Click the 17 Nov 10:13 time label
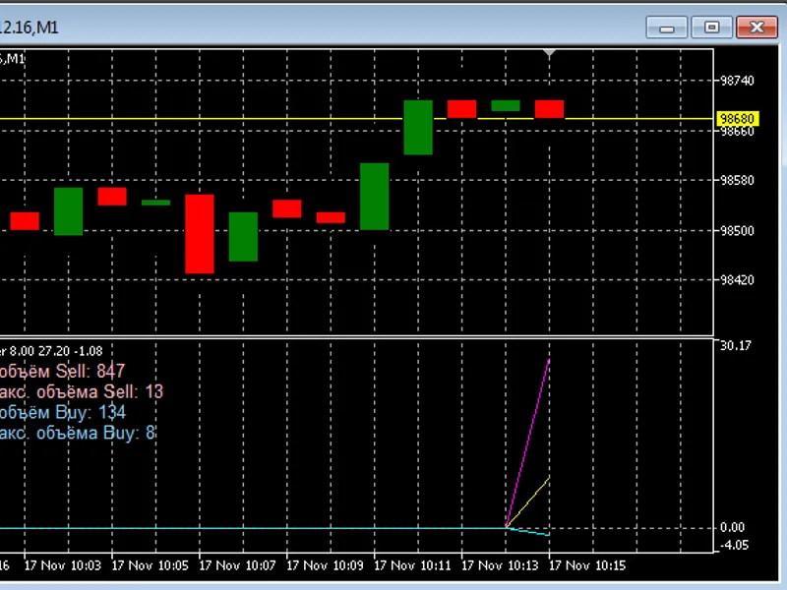The height and width of the screenshot is (590, 787). (x=500, y=566)
